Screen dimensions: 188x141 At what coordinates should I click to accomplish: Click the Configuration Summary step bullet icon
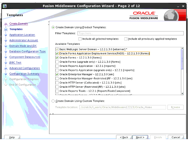coord(6,74)
